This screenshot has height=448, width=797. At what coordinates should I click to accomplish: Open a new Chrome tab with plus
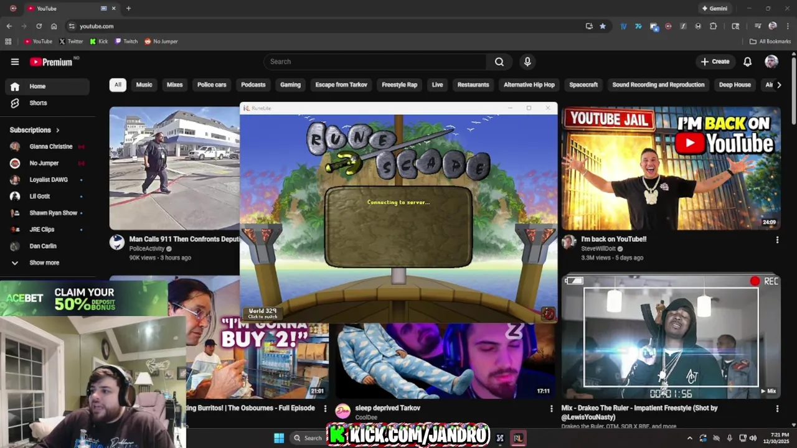click(128, 9)
